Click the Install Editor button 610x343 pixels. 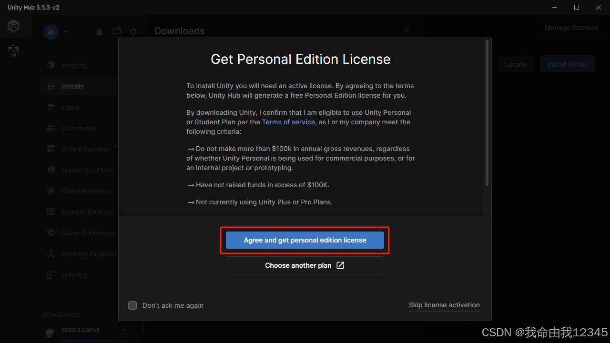click(567, 64)
